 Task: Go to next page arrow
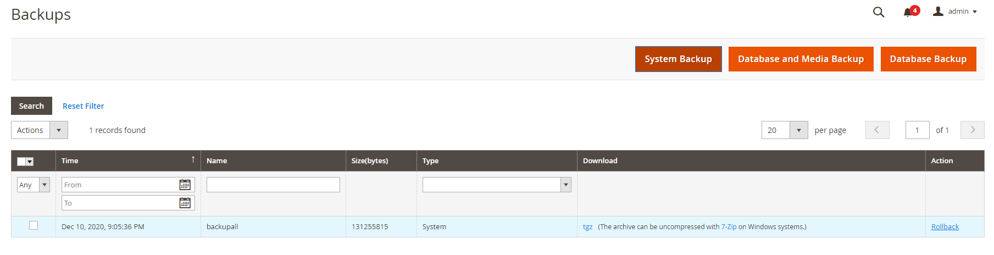tap(972, 130)
